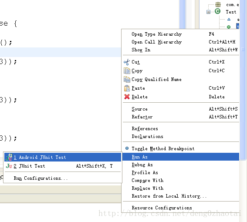Open the References submenu
The height and width of the screenshot is (222, 247).
[x=181, y=129]
